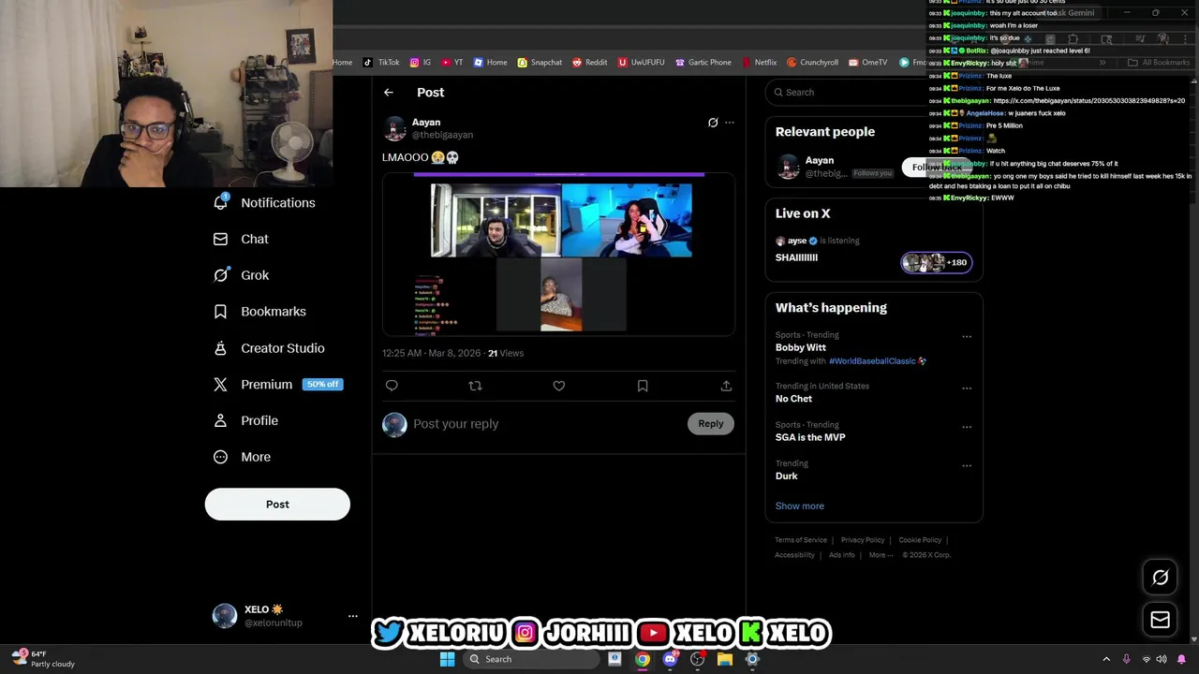The height and width of the screenshot is (674, 1199).
Task: Click the large Post button
Action: coord(277,504)
